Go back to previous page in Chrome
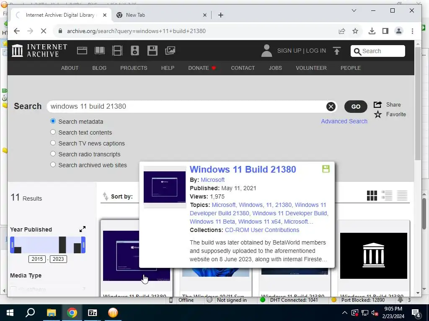This screenshot has width=429, height=321. point(17,31)
